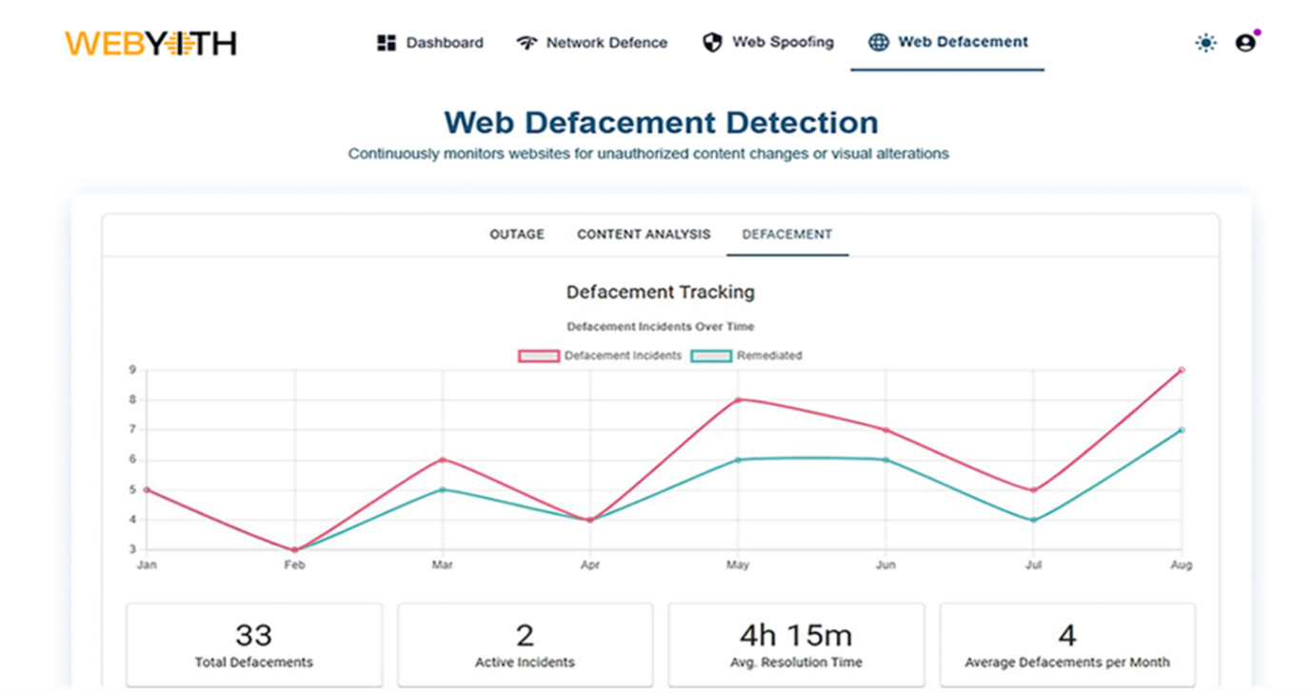Switch to the Outage tab
This screenshot has width=1313, height=694.
tap(517, 234)
